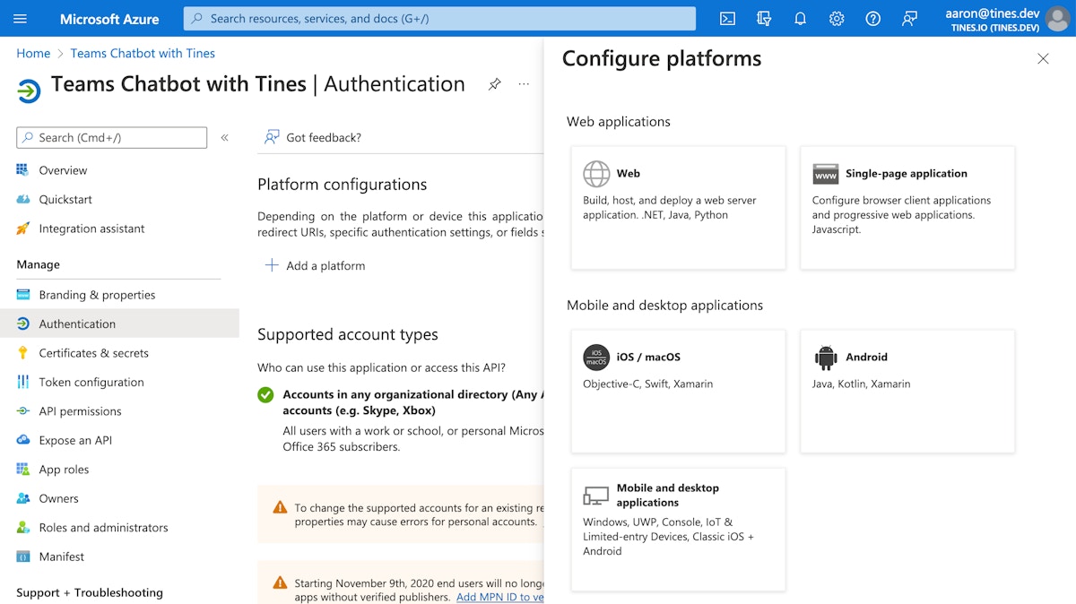
Task: Open the feedback icon in top bar
Action: (909, 19)
